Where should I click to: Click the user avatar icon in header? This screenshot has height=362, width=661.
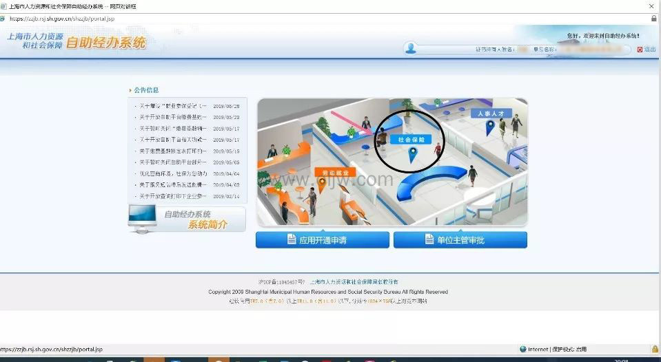pos(411,49)
